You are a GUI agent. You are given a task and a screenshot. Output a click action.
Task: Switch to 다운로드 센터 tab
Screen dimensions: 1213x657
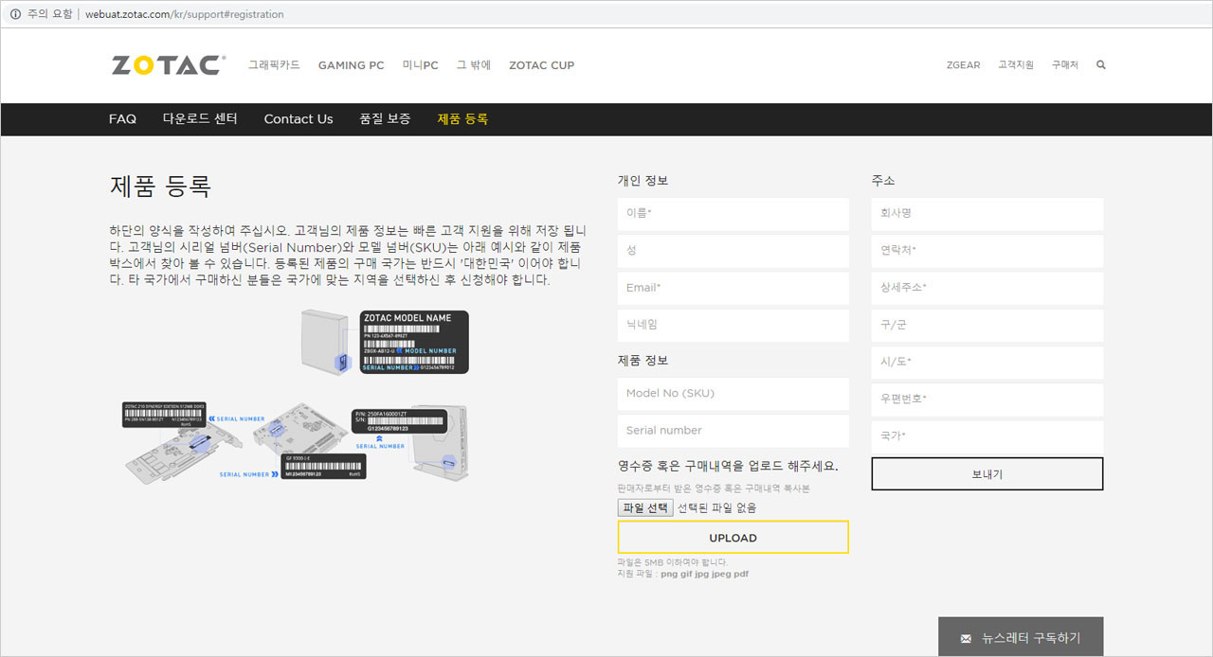pos(200,119)
